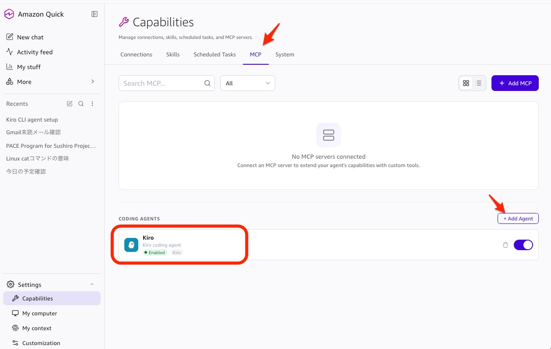Screen dimensions: 551x349
Task: Click the compose icon beside Recents
Action: coord(70,104)
